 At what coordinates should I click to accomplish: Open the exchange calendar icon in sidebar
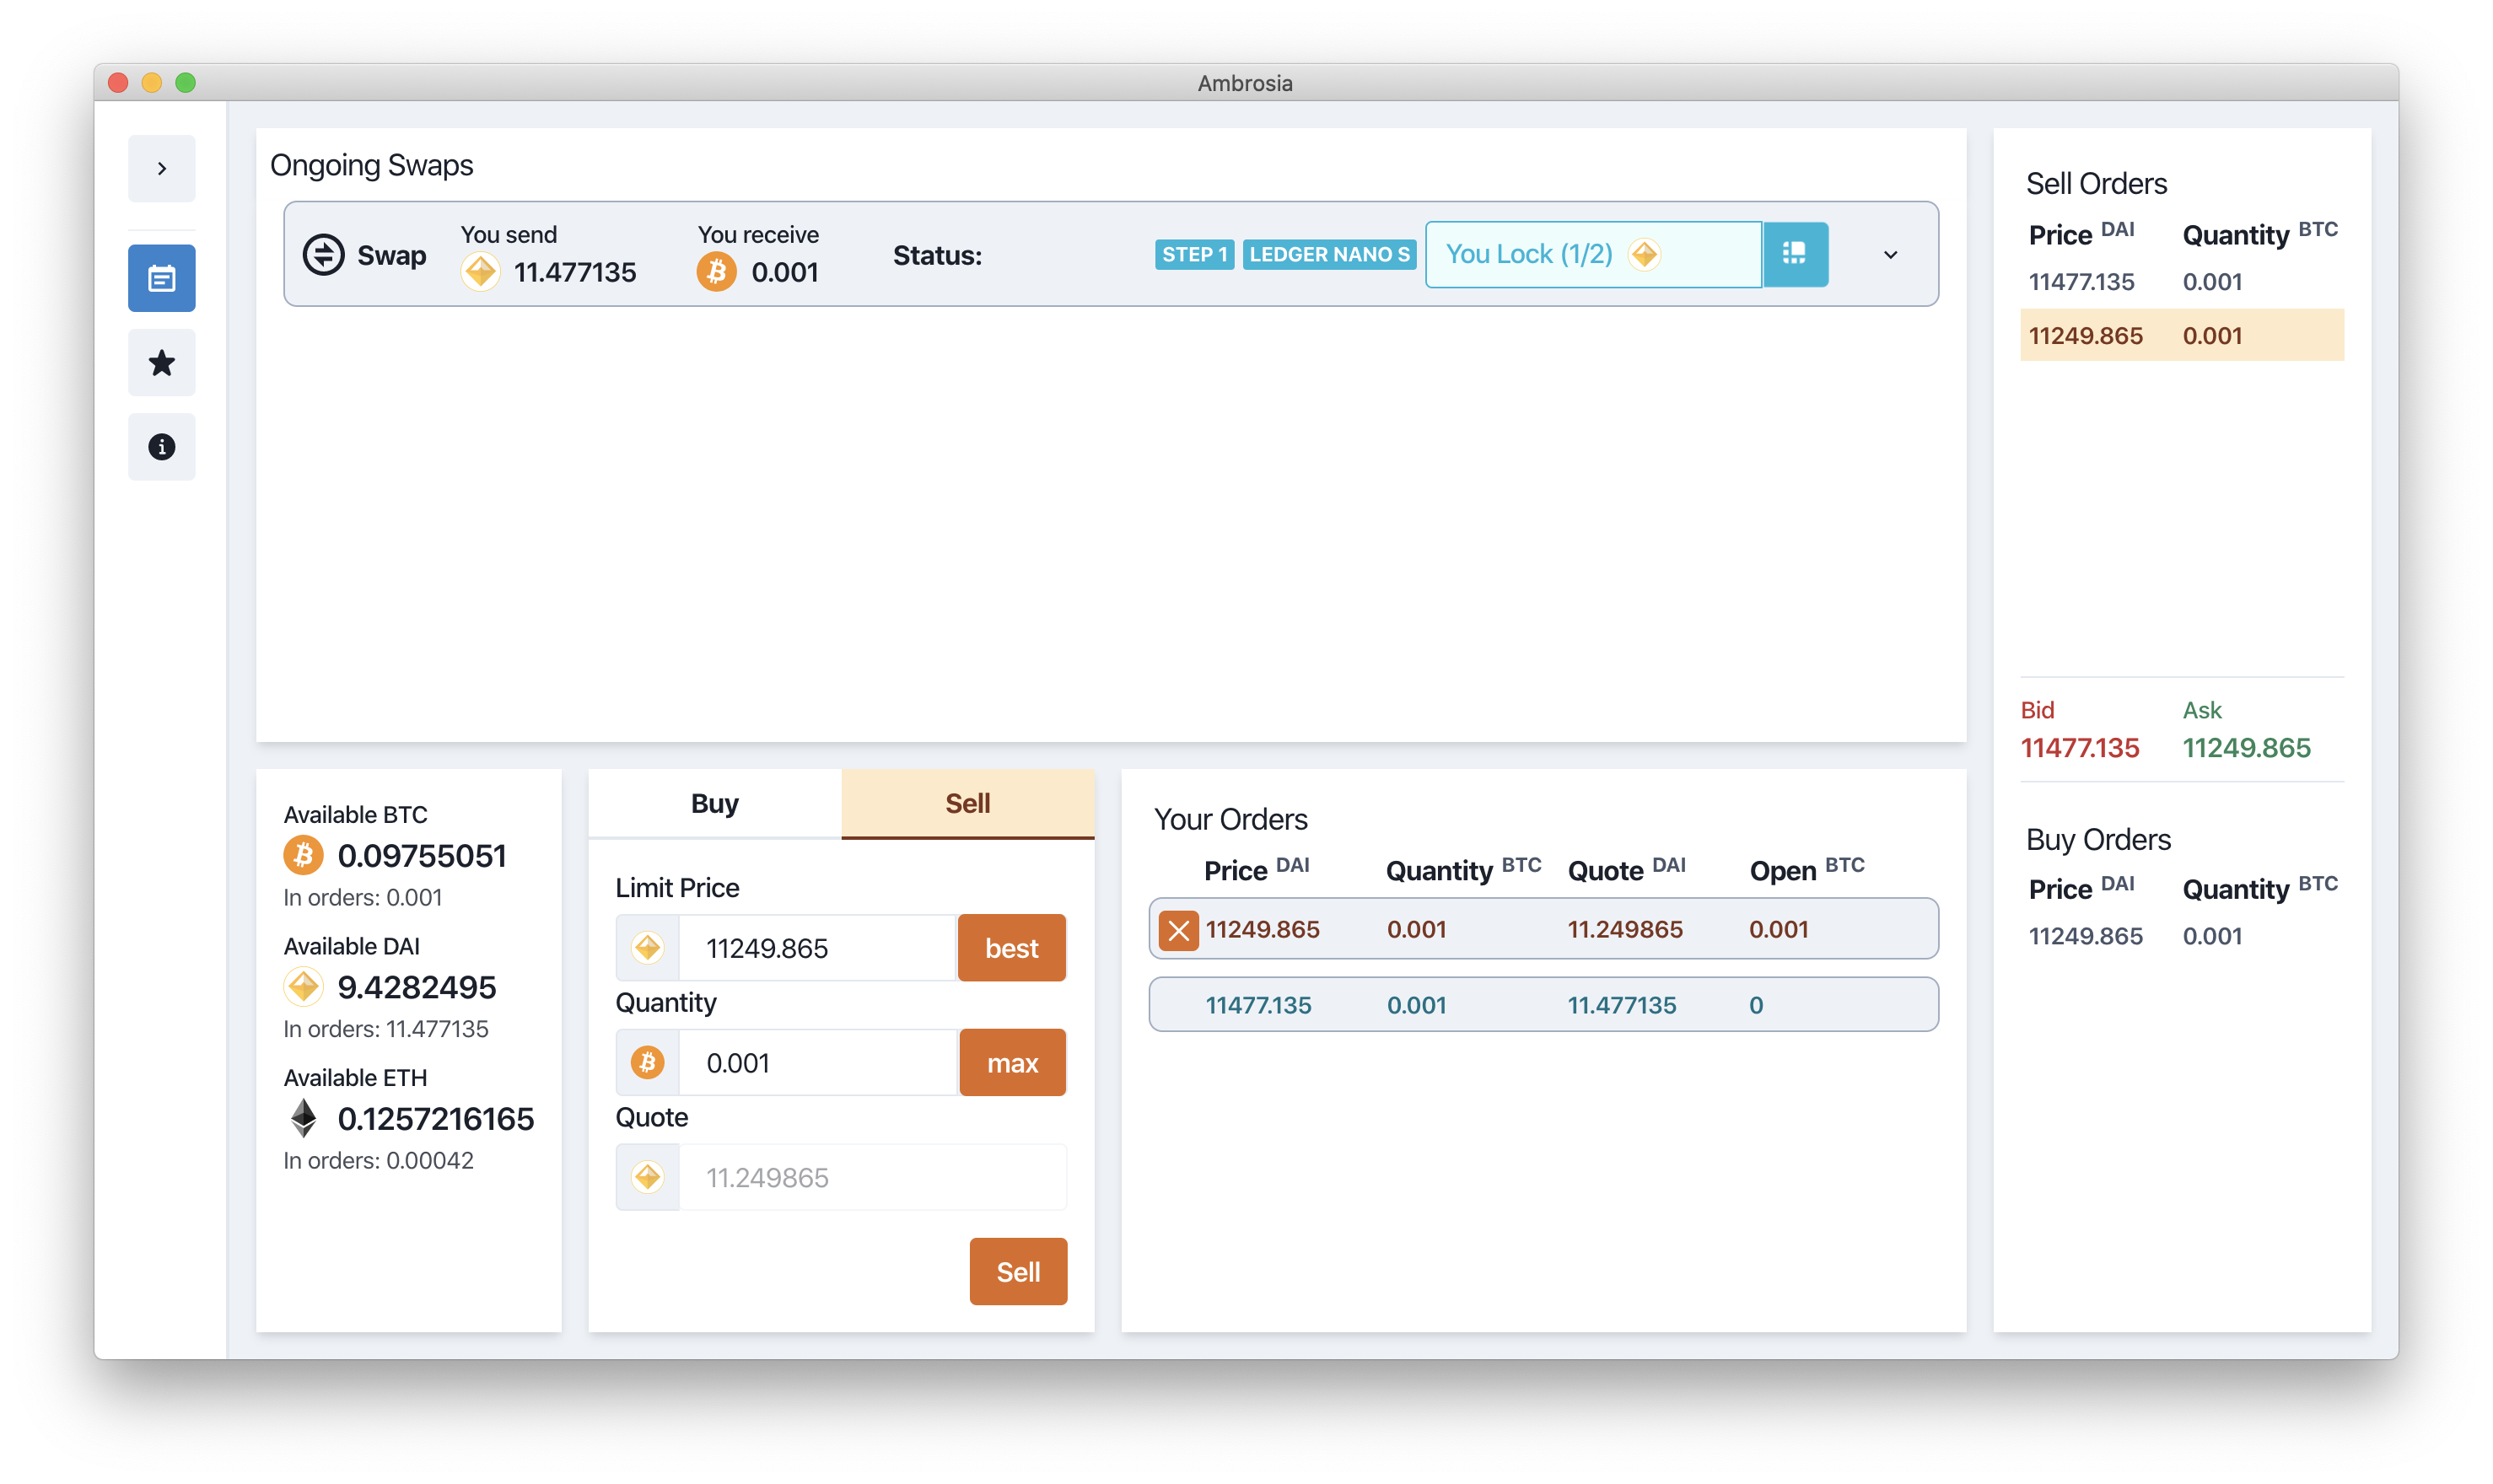pos(161,278)
